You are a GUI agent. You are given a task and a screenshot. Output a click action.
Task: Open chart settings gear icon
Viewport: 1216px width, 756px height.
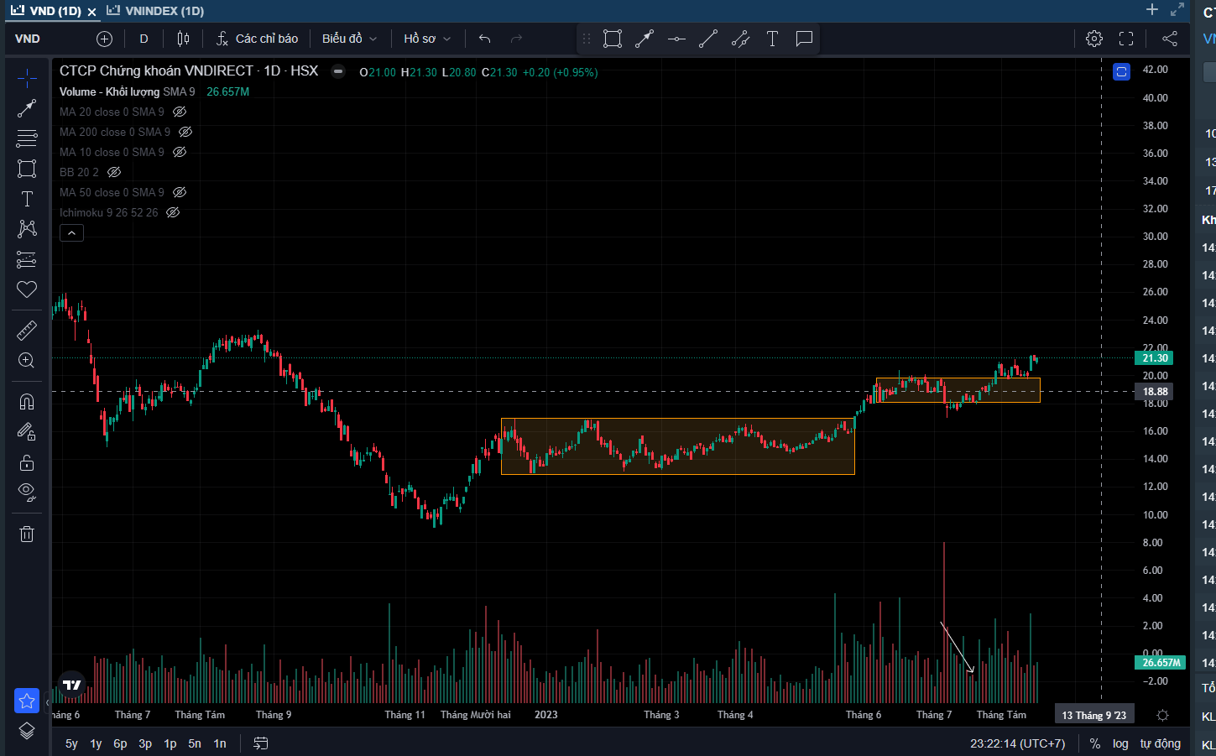coord(1094,39)
